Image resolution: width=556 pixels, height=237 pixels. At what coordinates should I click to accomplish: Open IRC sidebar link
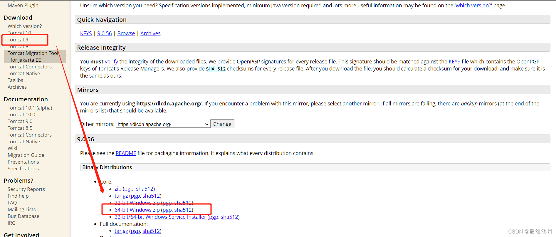(x=11, y=223)
